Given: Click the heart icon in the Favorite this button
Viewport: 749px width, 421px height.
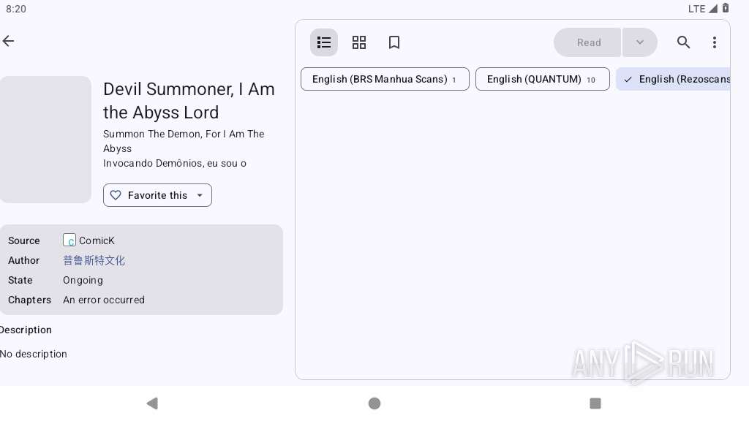Looking at the screenshot, I should click(116, 195).
